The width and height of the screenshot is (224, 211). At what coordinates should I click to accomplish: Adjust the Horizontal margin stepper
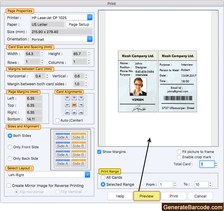tap(47, 76)
